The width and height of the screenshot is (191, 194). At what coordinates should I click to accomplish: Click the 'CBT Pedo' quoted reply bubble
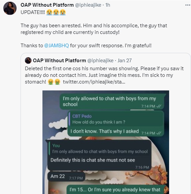point(116,119)
